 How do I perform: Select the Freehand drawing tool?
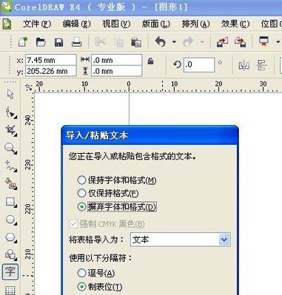click(10, 166)
